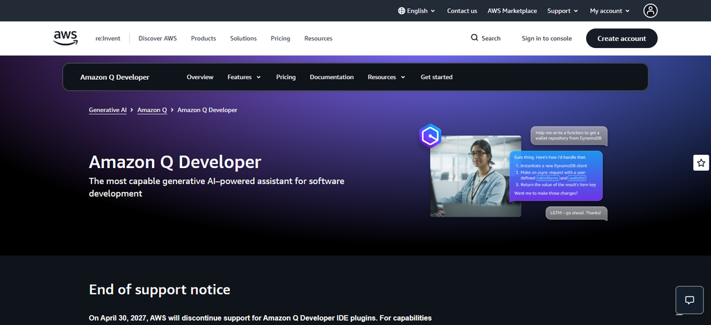Click the AWS logo

pyautogui.click(x=66, y=38)
